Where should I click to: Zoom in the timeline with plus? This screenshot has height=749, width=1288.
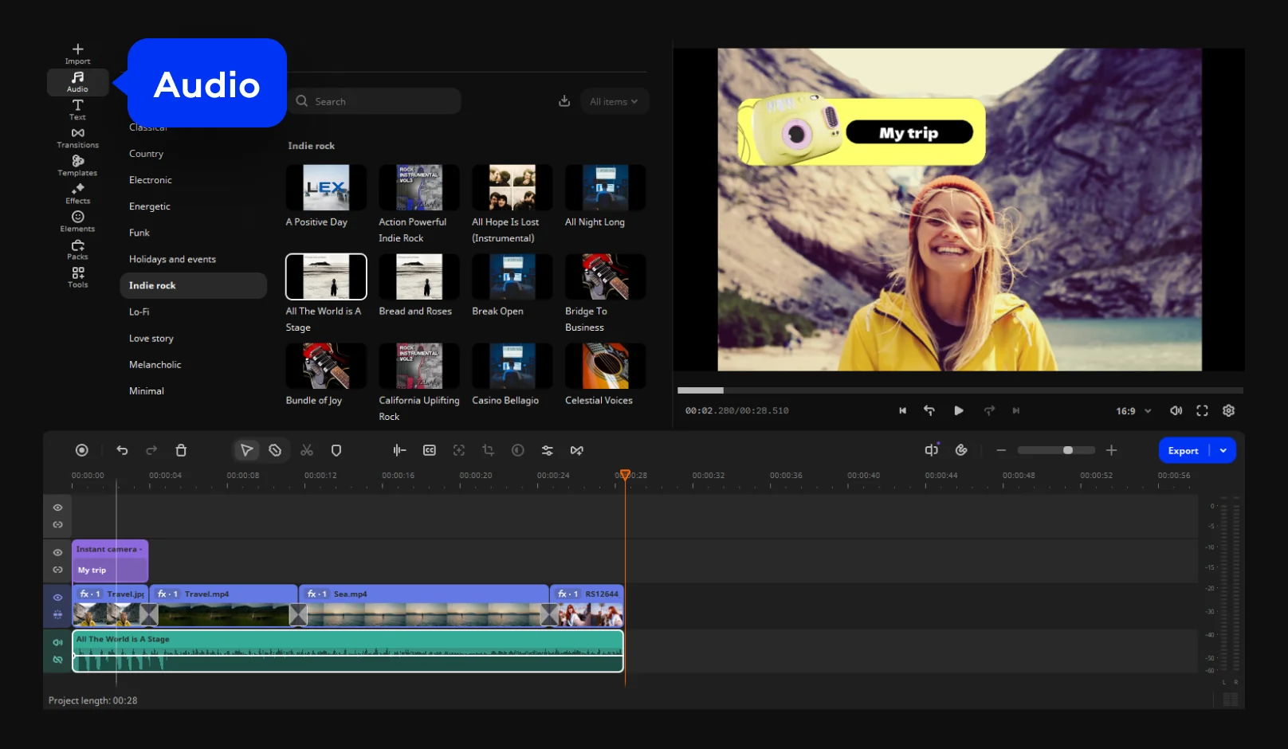[1111, 450]
